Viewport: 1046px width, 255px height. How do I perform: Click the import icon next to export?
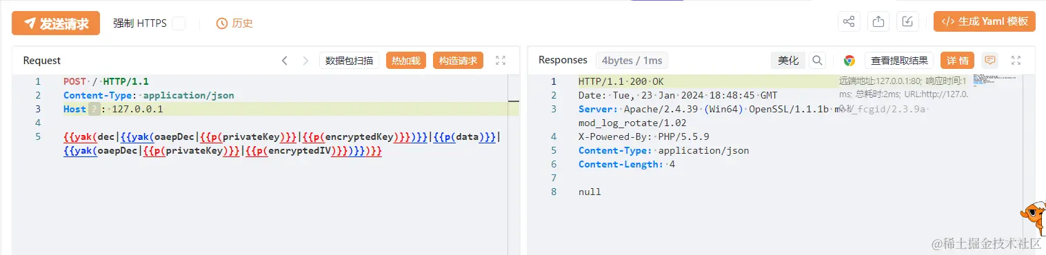[908, 21]
